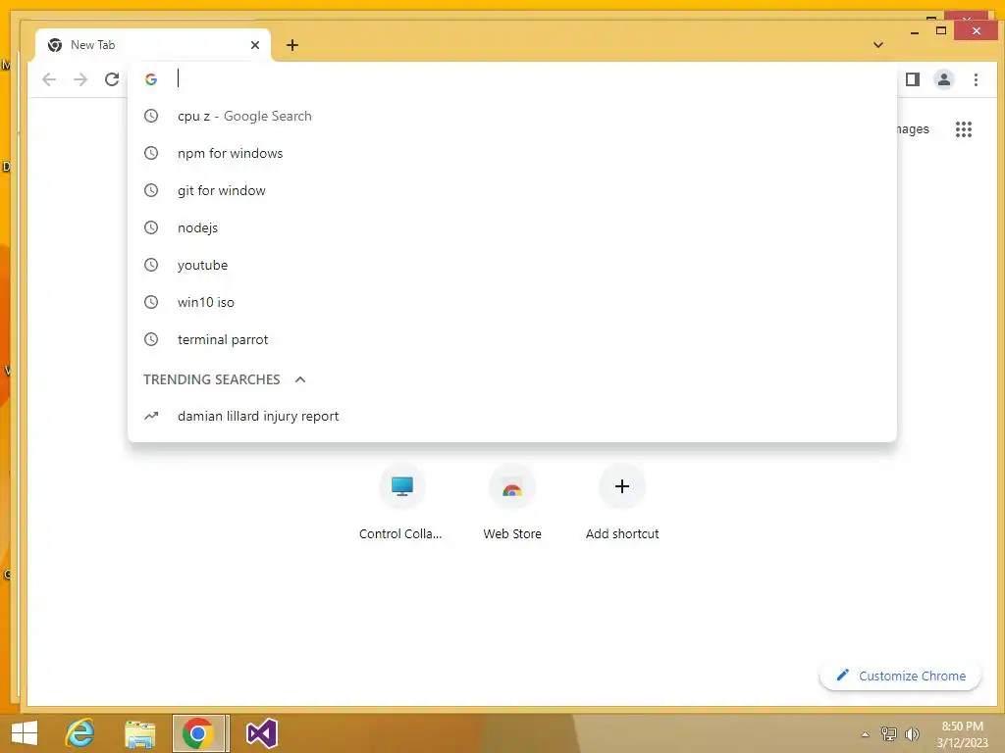Select the 'npm for windows' suggestion
The height and width of the screenshot is (753, 1005).
[512, 153]
